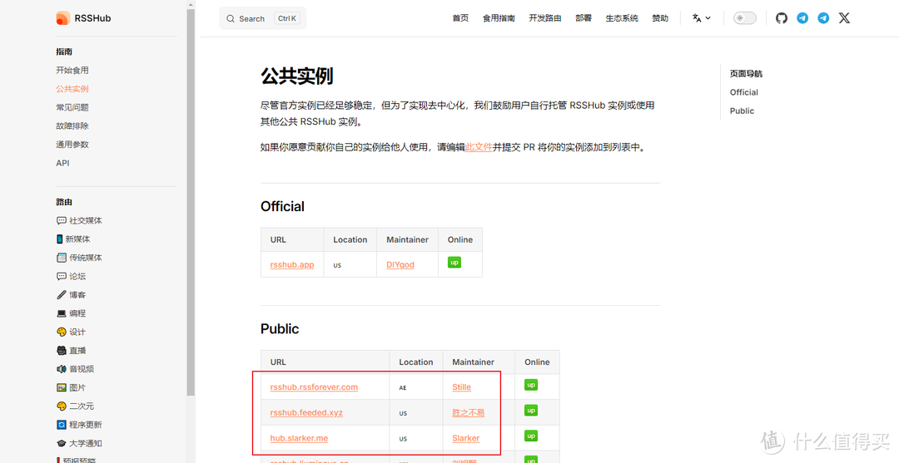Jump to Official in page navigation
Screen dimensions: 899x463
click(x=743, y=92)
